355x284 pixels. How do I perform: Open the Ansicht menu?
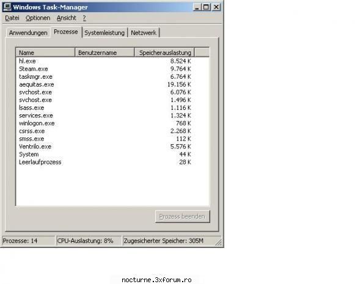67,18
